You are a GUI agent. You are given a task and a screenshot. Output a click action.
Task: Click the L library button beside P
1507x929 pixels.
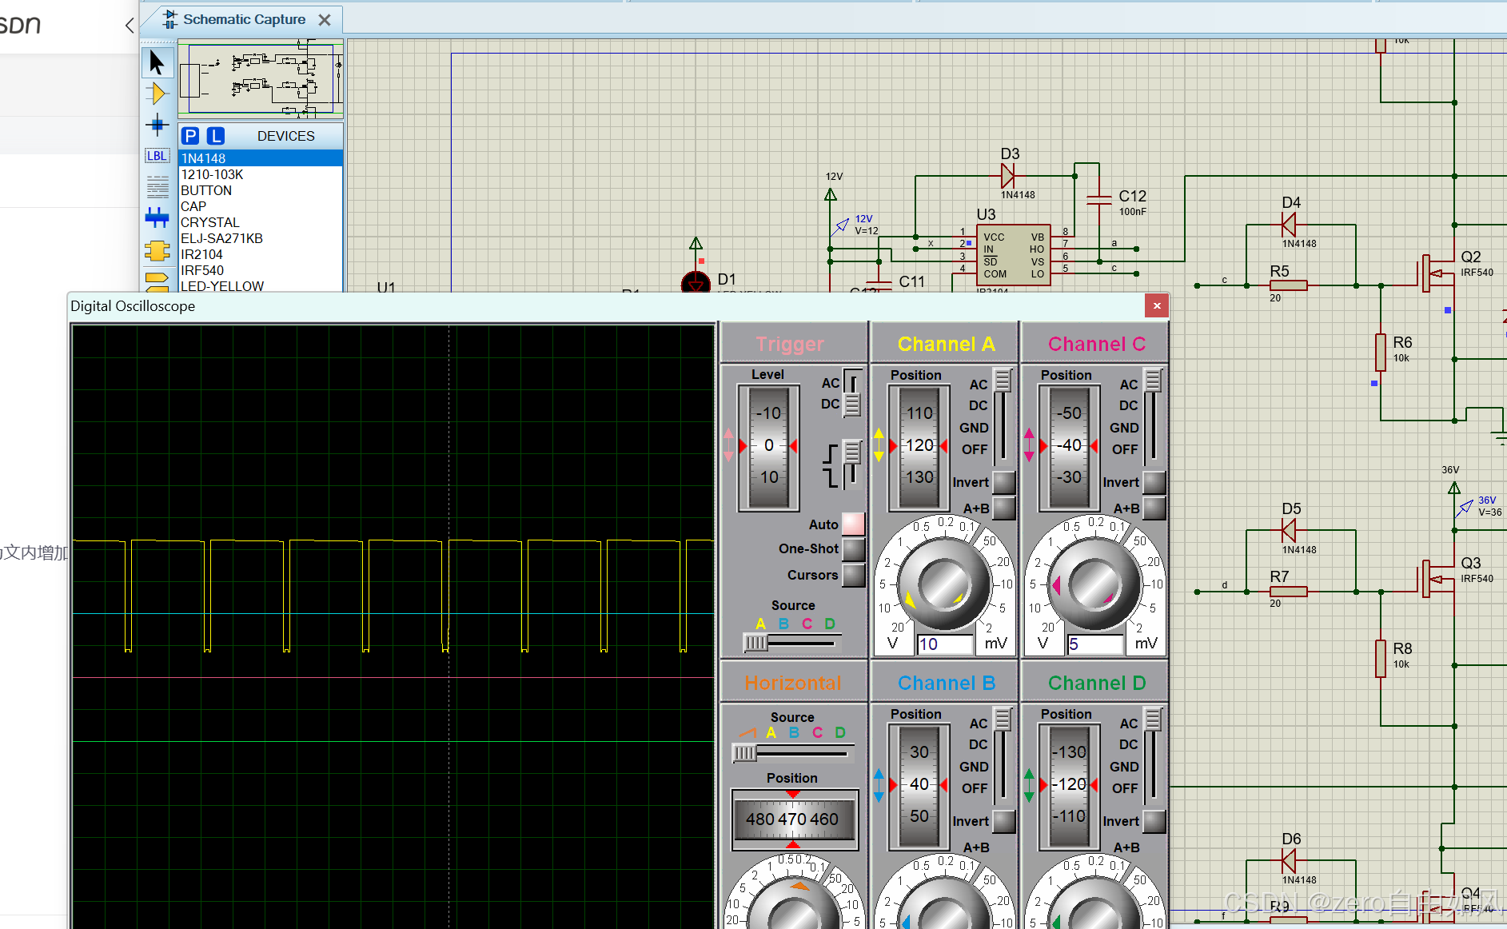pyautogui.click(x=215, y=136)
